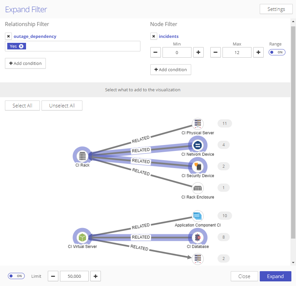This screenshot has width=296, height=286.
Task: Click the Min incidents input field
Action: [x=177, y=52]
